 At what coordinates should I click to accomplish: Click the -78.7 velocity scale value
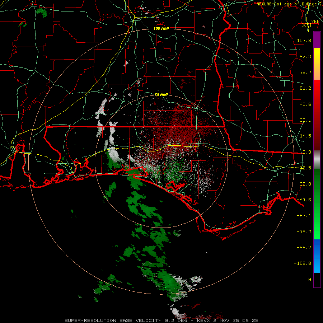coord(304,232)
